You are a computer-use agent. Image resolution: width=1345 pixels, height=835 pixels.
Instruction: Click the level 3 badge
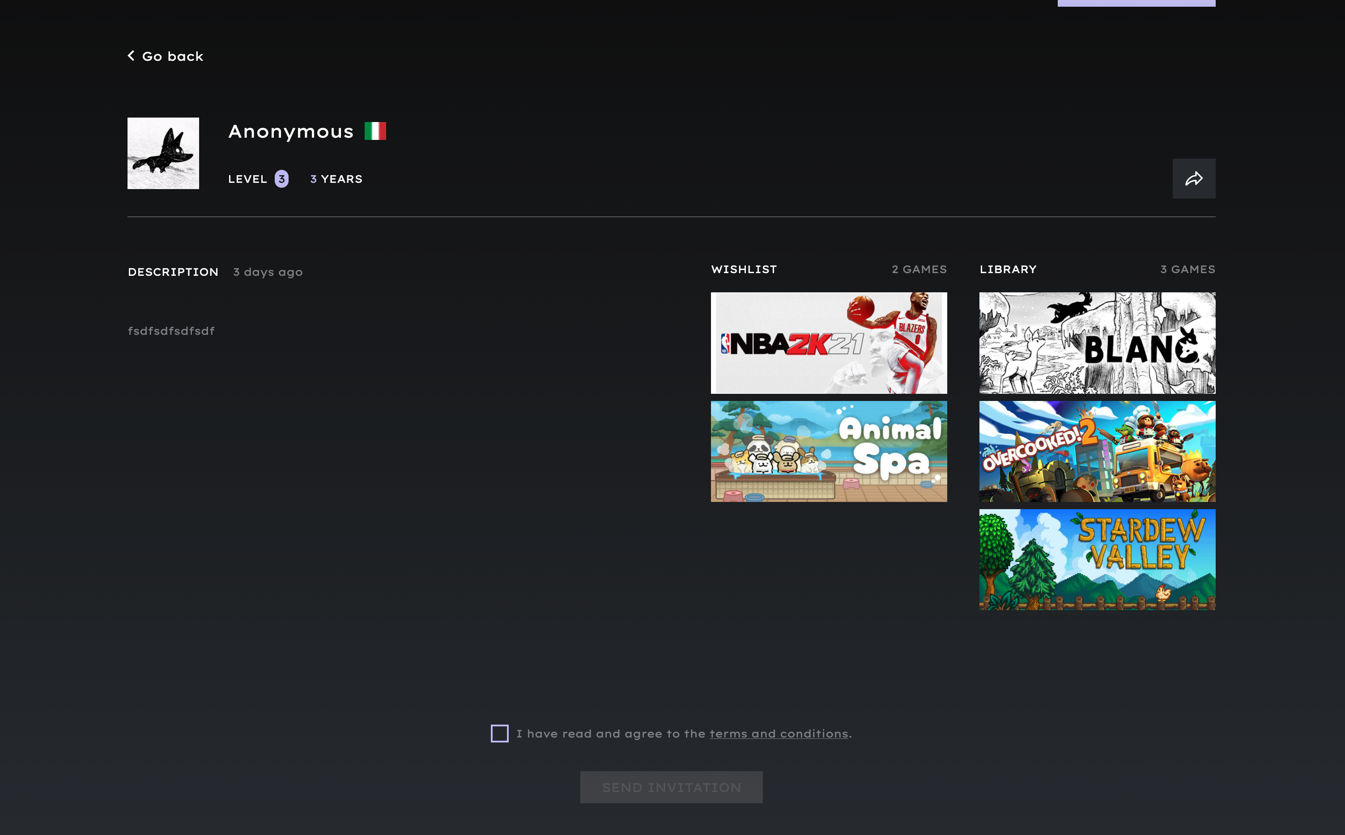pyautogui.click(x=281, y=179)
